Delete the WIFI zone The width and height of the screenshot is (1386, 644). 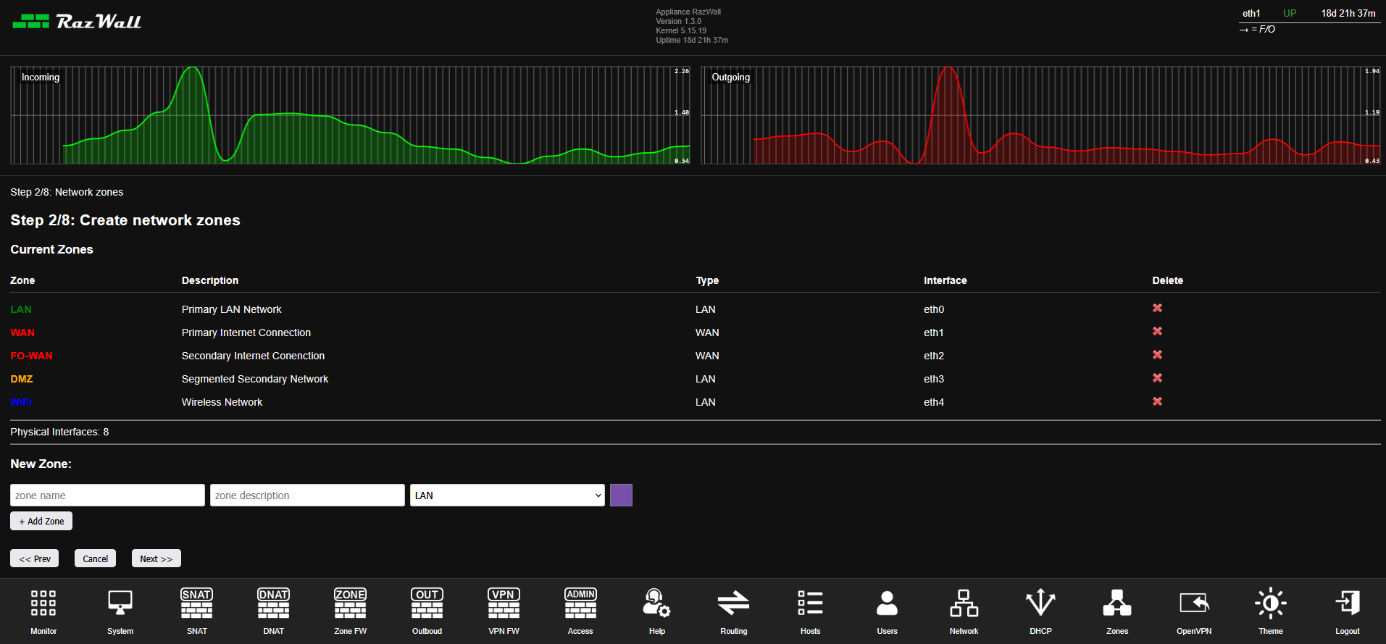1158,401
